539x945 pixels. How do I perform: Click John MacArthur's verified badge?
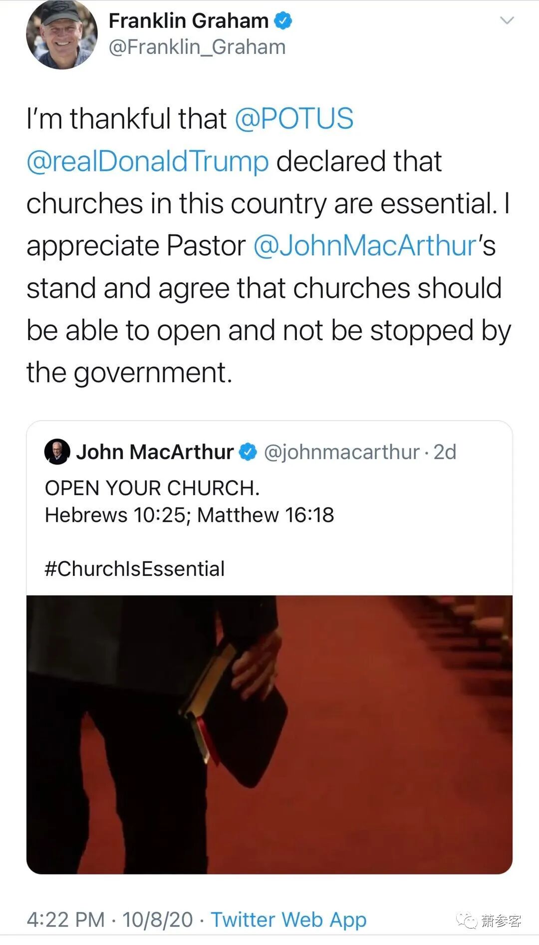248,452
